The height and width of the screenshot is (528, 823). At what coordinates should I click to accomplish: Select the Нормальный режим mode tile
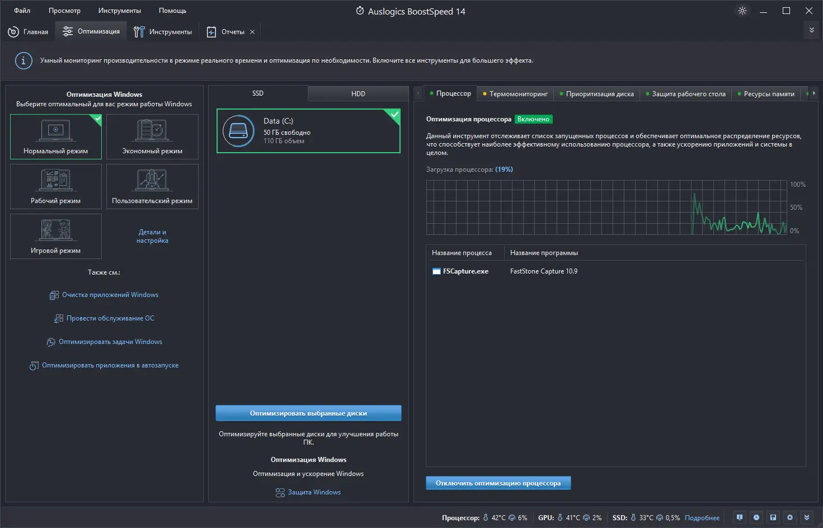[56, 137]
